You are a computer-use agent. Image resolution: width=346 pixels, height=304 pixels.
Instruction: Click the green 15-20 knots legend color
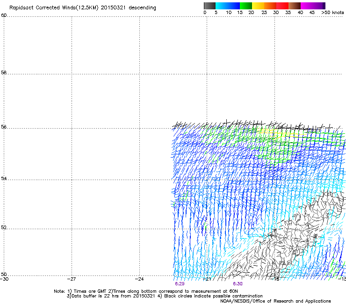coord(246,6)
